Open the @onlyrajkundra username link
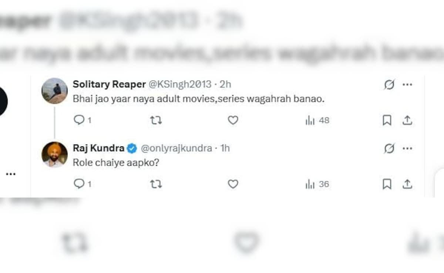This screenshot has width=444, height=273. click(x=176, y=148)
